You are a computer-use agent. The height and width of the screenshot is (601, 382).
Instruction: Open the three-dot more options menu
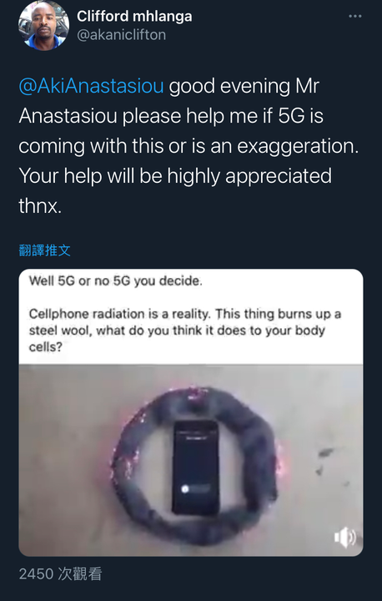(354, 16)
